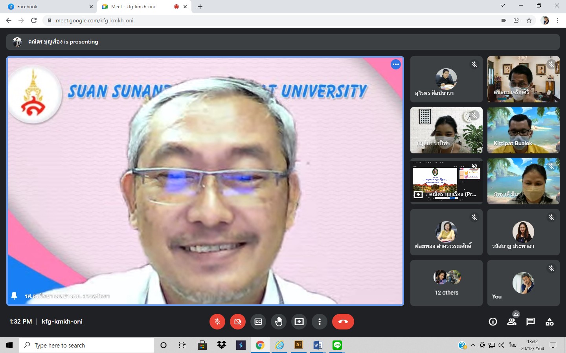Show everyone participants panel
The width and height of the screenshot is (566, 353).
512,322
